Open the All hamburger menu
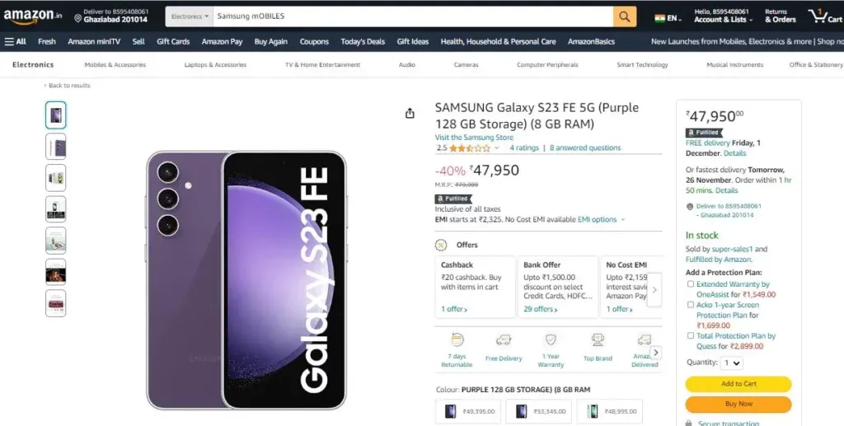844x426 pixels. (15, 41)
